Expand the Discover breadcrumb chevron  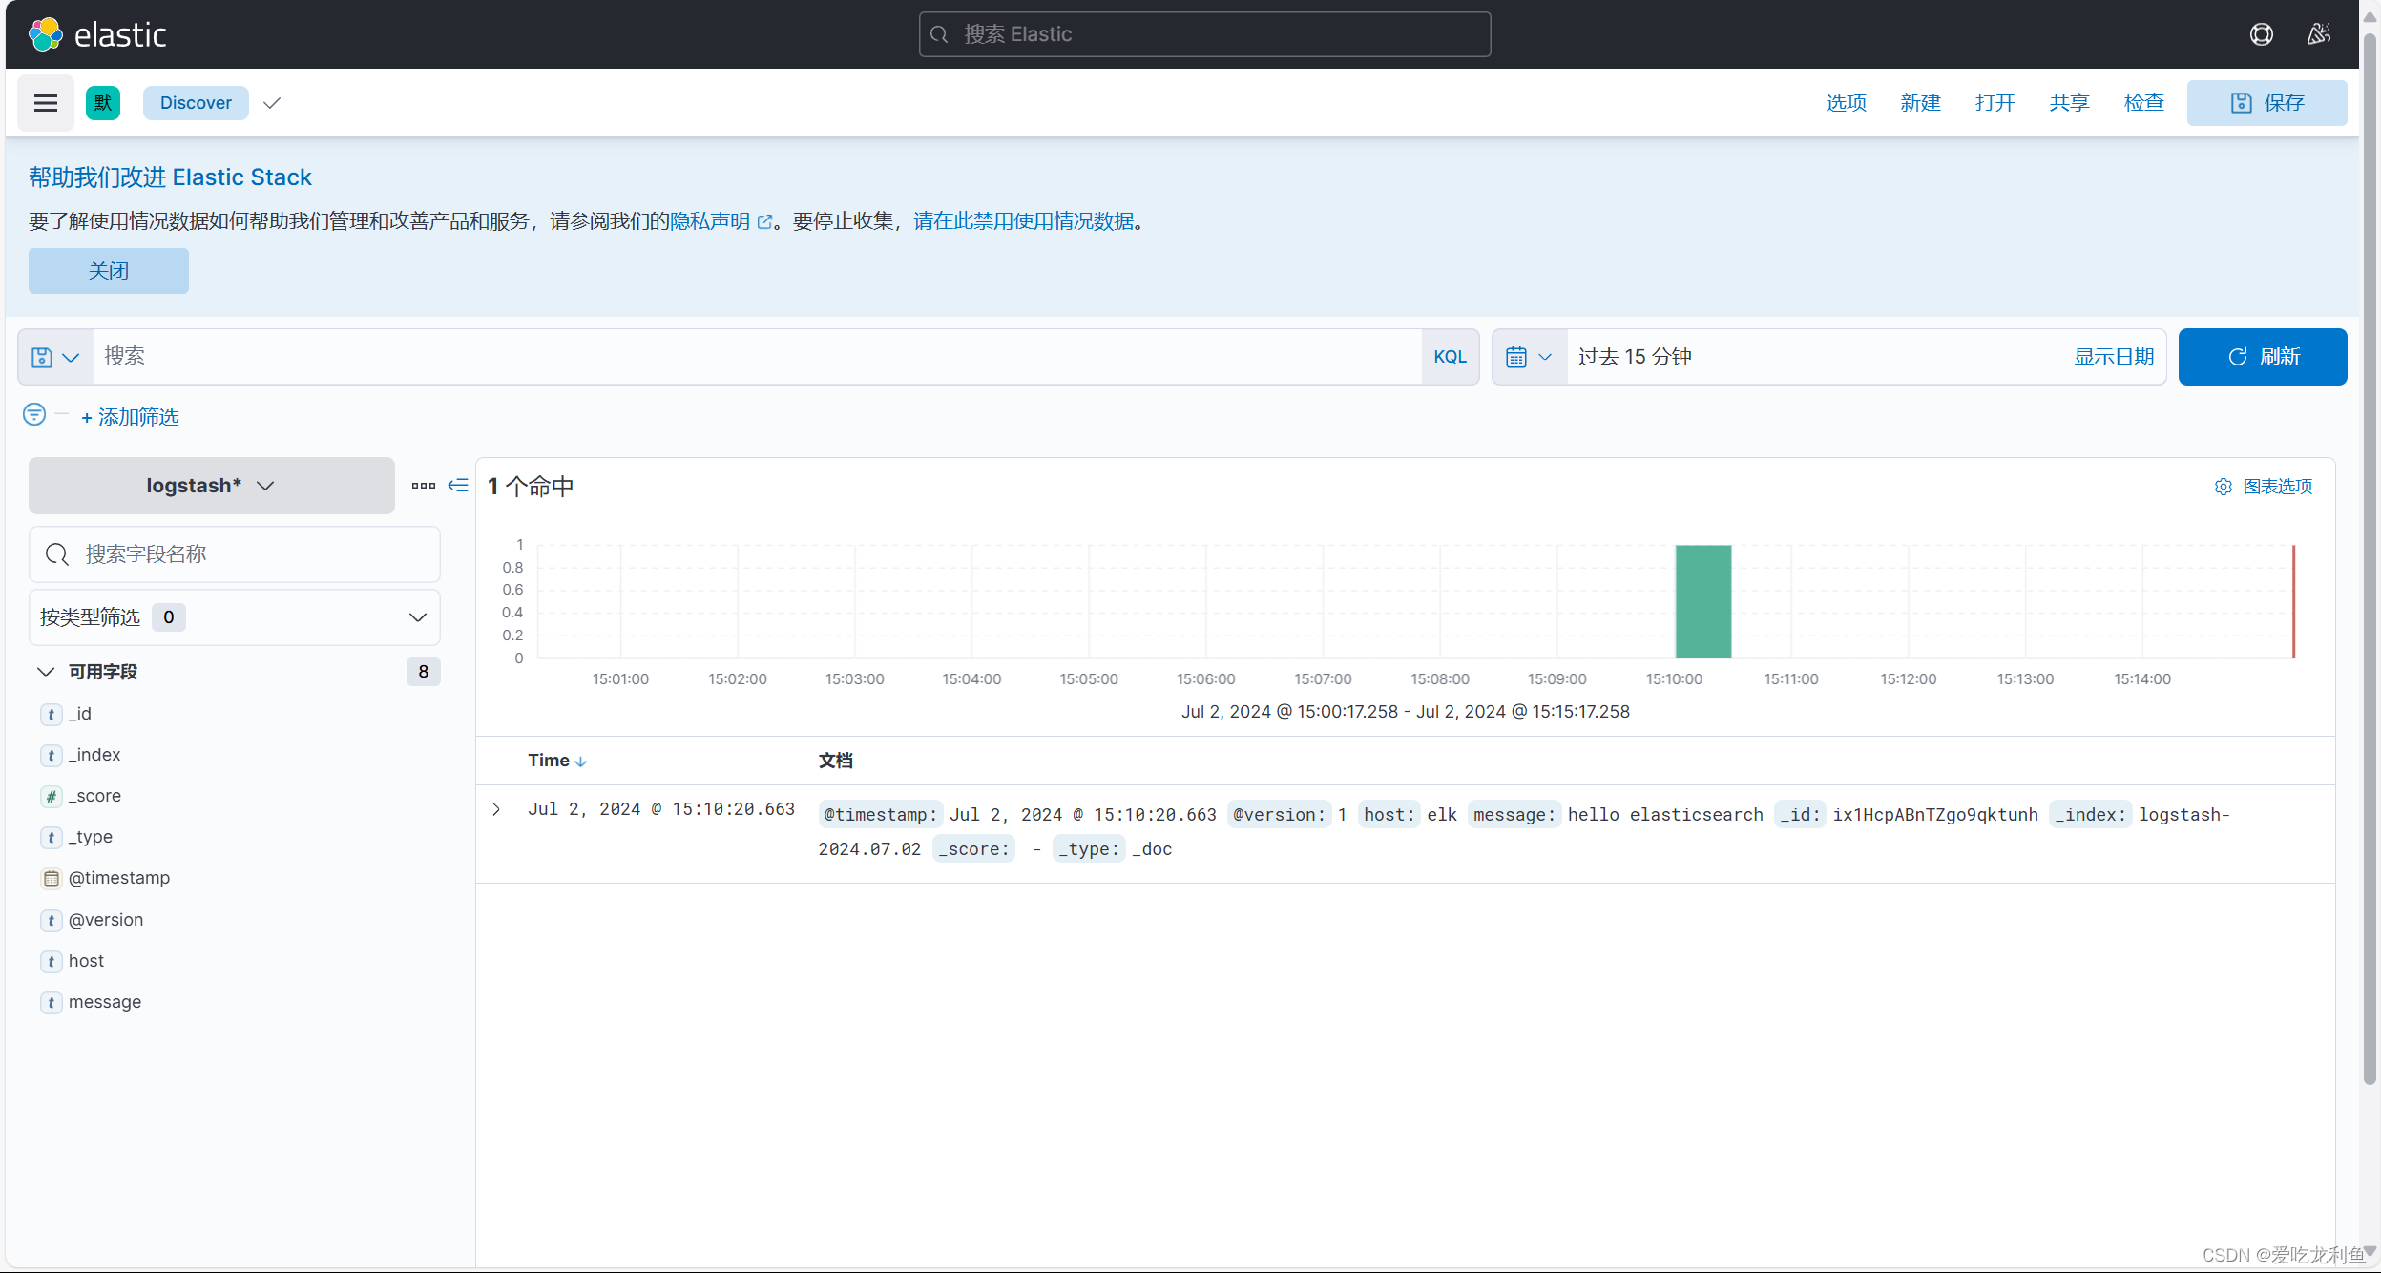pos(272,103)
